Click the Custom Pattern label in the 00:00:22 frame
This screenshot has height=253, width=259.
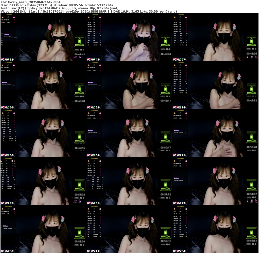pyautogui.click(x=8, y=37)
